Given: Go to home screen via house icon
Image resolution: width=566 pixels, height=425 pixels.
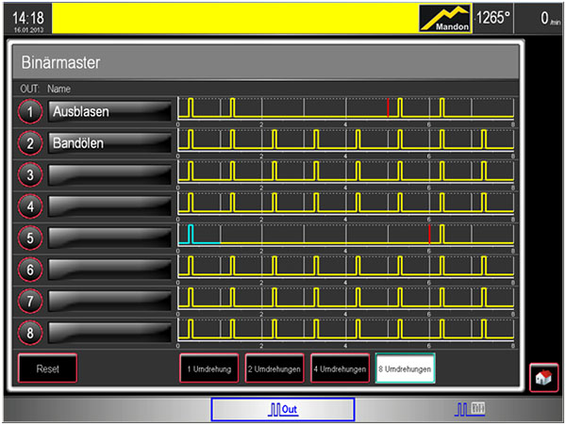Looking at the screenshot, I should point(541,376).
